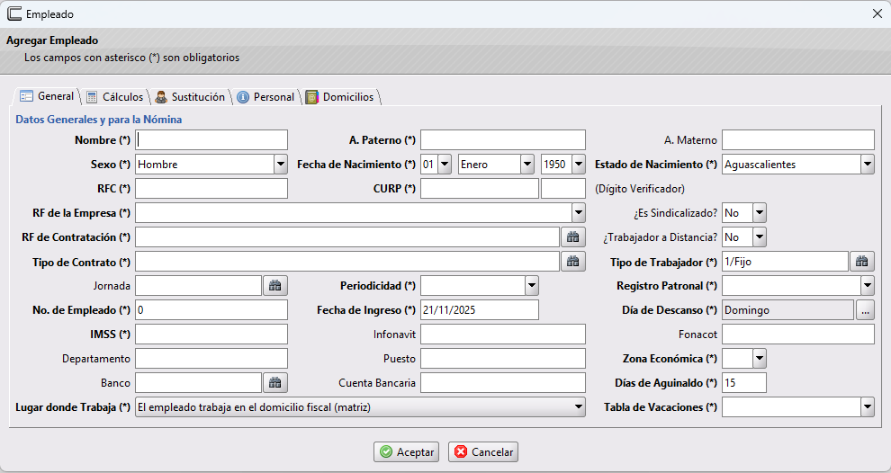
Task: Open binoculars lookup for Tipo de Trabajador
Action: [862, 262]
